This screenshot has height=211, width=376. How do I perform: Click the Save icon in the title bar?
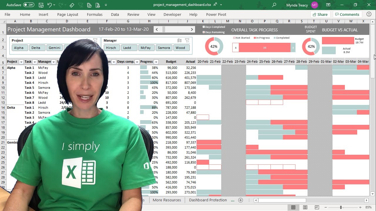tap(41, 5)
